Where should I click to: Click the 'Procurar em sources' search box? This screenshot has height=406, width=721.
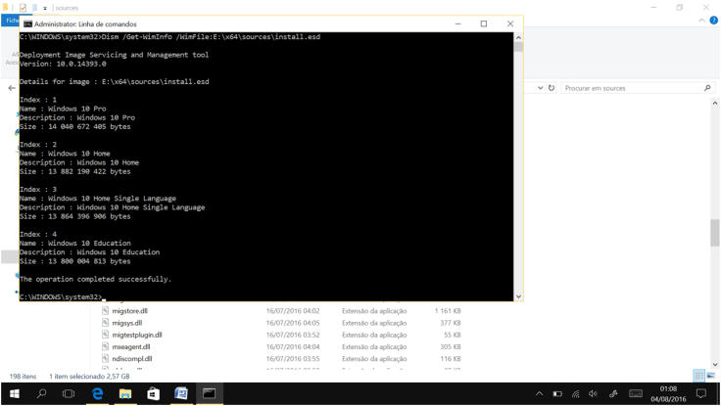point(632,88)
